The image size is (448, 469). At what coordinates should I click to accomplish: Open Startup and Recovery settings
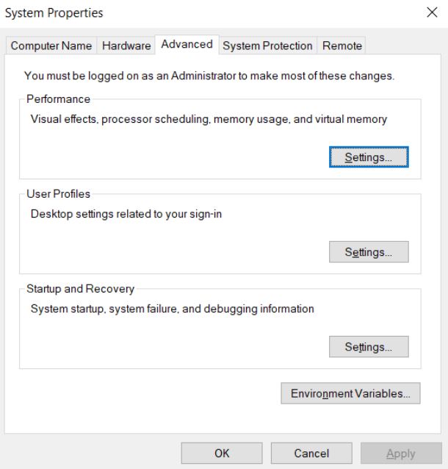coord(368,347)
